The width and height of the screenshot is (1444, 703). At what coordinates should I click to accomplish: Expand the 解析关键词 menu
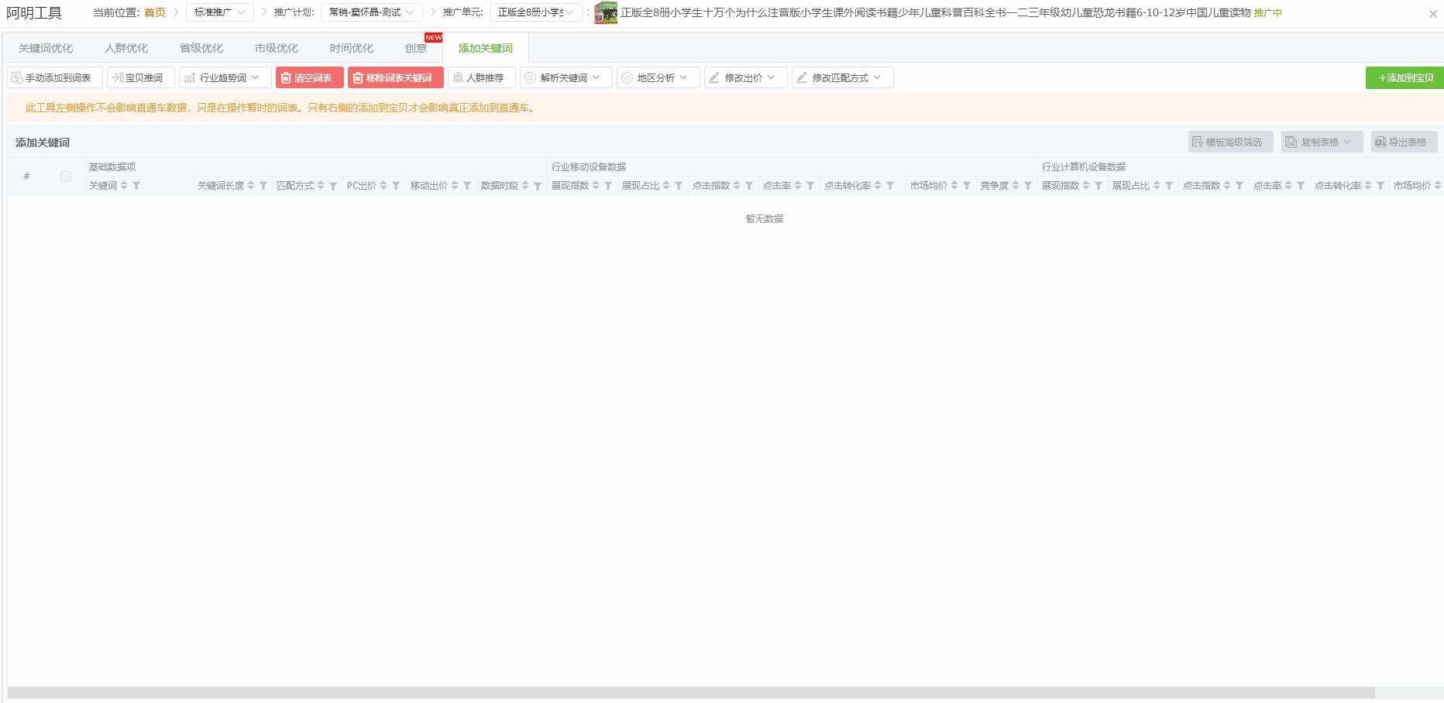566,77
